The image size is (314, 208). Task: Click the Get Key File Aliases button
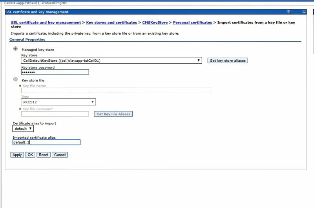point(113,114)
